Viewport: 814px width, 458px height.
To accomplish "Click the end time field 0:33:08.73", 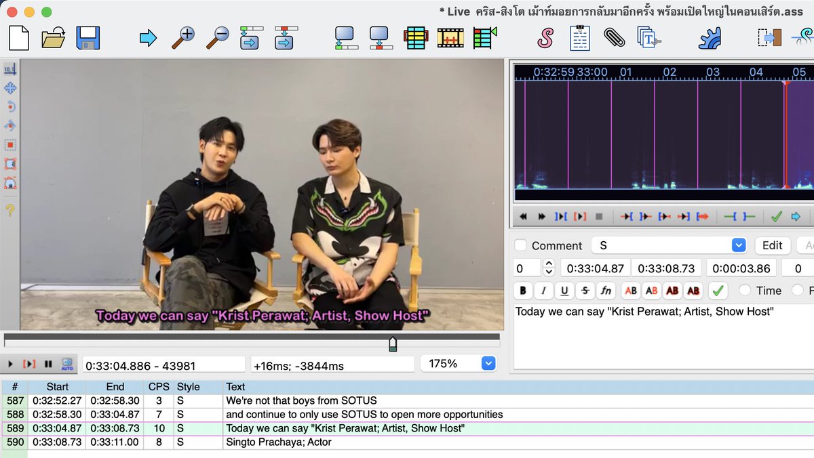I will (667, 268).
